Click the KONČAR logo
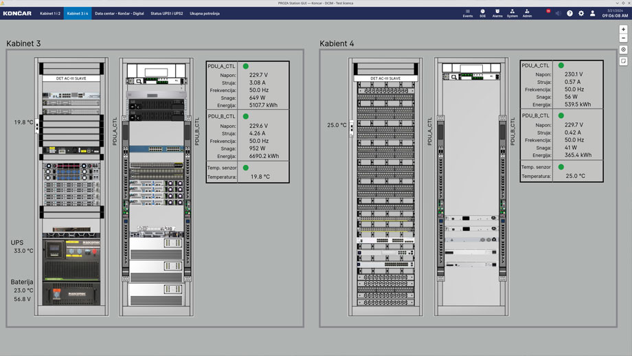 click(x=17, y=13)
